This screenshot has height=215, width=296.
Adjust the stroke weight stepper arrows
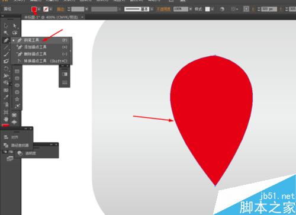pyautogui.click(x=69, y=9)
